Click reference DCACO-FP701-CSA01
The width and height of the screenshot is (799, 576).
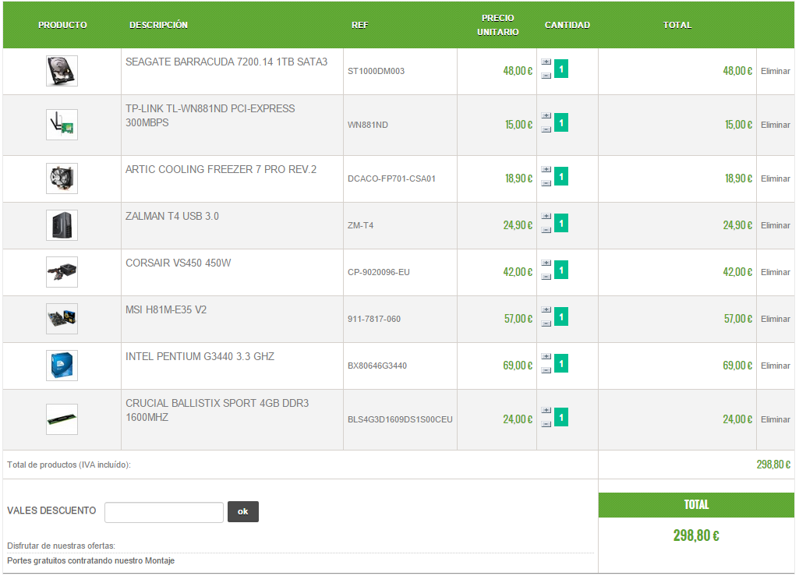tap(391, 178)
